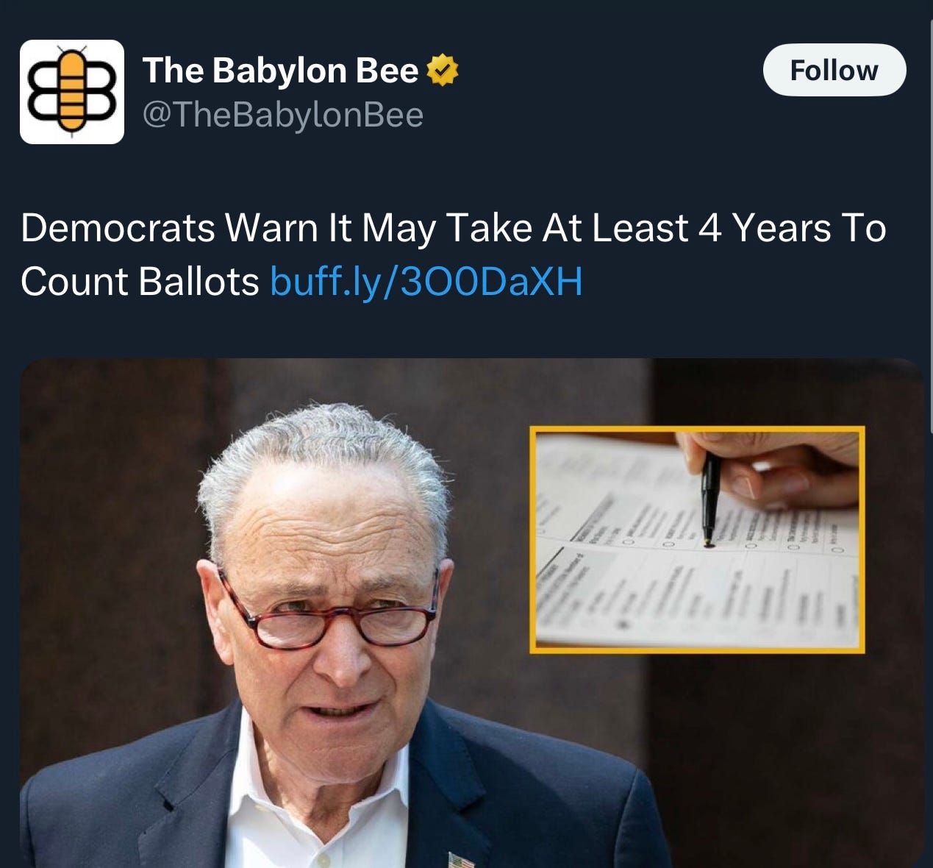Click the gold verified checkmark badge
933x868 pixels.
pyautogui.click(x=442, y=70)
